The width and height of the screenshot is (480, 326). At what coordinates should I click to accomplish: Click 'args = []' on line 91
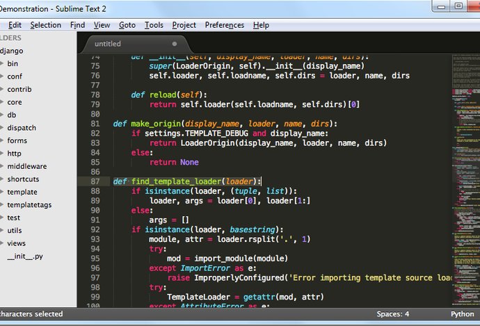(x=169, y=220)
